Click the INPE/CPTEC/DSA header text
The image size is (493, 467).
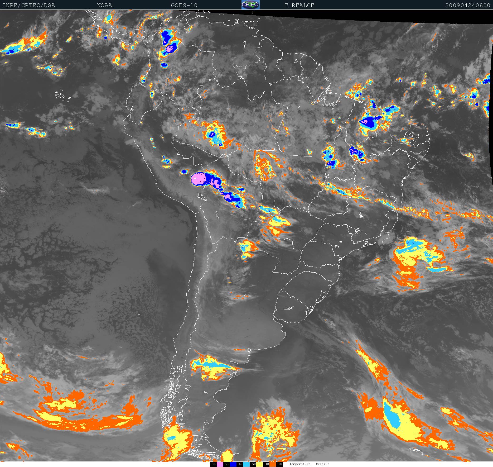29,5
